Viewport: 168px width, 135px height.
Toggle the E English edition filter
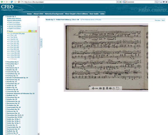pos(36,31)
